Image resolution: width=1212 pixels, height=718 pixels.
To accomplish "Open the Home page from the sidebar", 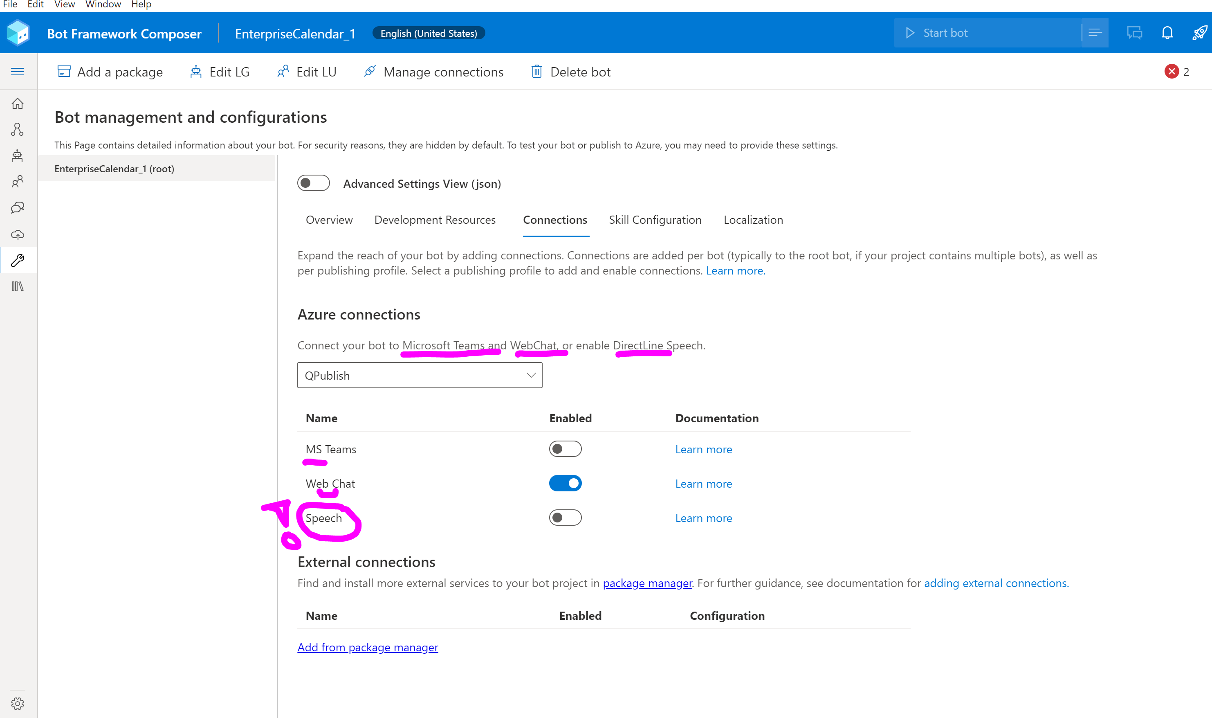I will point(18,104).
